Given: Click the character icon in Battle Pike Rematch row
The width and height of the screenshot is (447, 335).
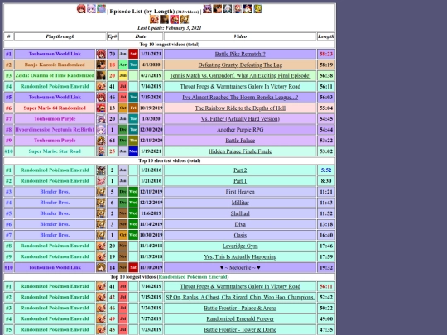Looking at the screenshot, I should click(x=101, y=54).
